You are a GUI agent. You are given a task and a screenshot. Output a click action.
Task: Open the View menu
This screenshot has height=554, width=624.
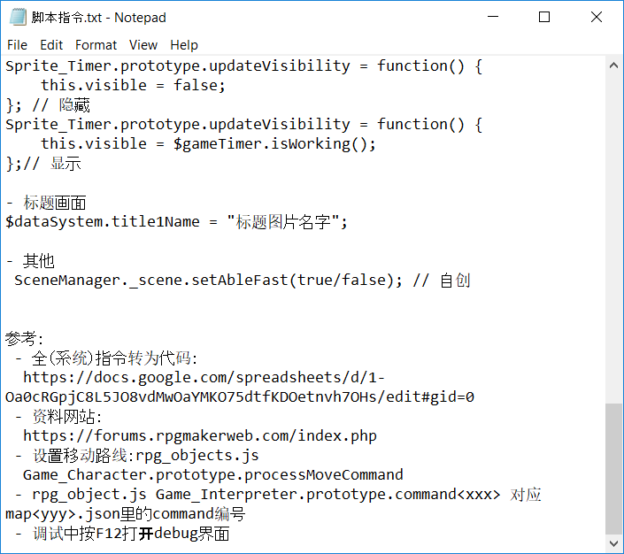pos(143,45)
